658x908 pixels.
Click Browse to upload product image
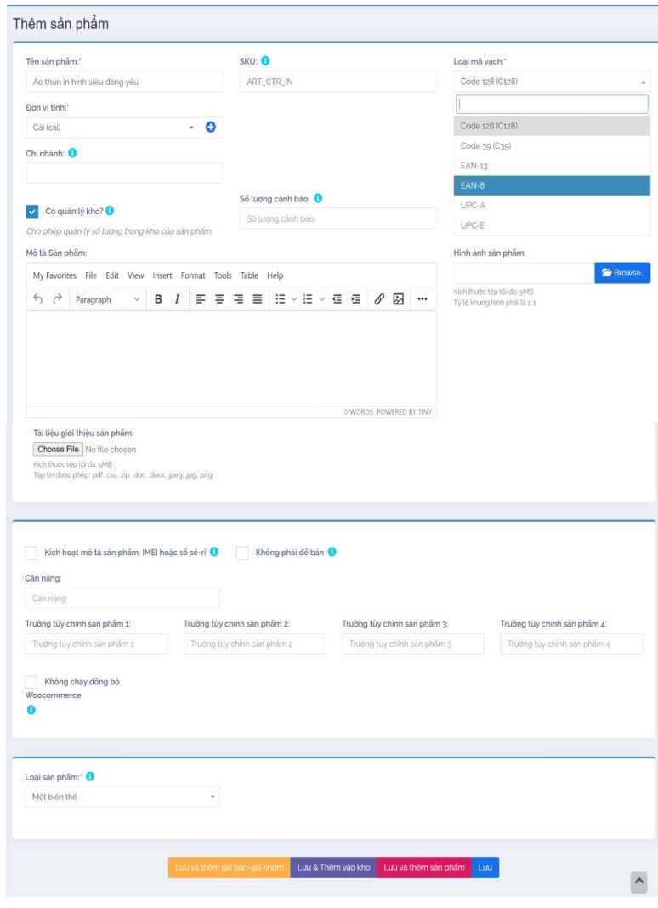[x=622, y=273]
